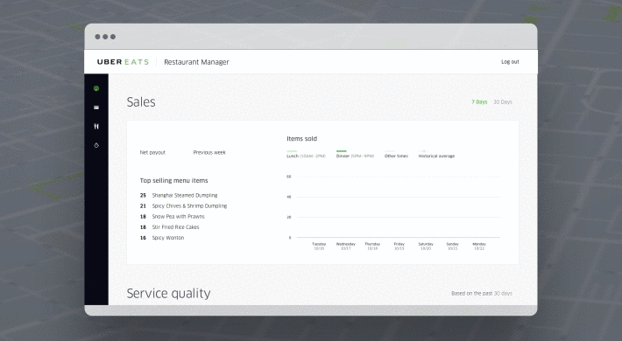This screenshot has width=622, height=341.
Task: Open the green dashboard icon in sidebar
Action: [96, 88]
